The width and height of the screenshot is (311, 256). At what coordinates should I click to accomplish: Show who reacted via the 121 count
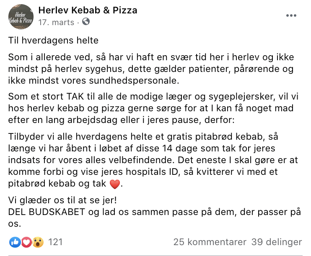(55, 242)
